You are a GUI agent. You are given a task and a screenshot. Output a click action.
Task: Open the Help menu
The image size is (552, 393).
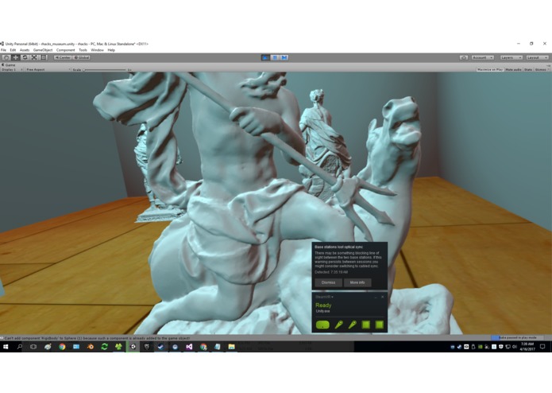tap(111, 50)
